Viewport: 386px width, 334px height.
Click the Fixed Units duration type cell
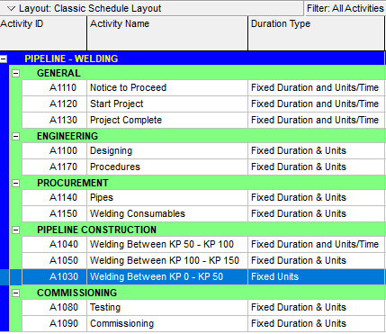click(x=316, y=276)
